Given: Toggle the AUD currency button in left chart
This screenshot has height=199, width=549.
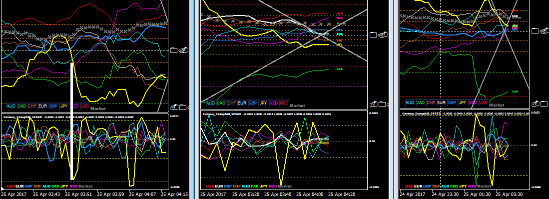Looking at the screenshot, I should coord(11,105).
